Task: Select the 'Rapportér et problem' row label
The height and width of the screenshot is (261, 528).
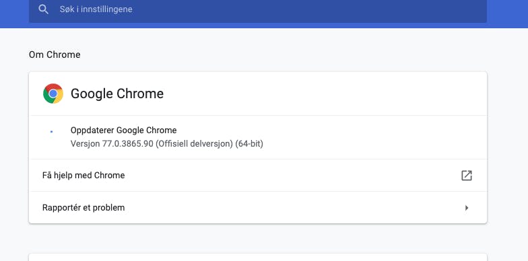Action: click(84, 207)
